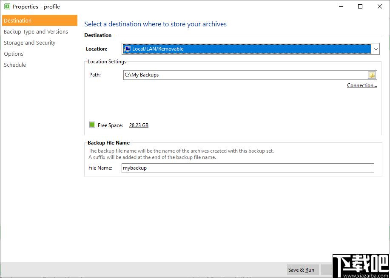The width and height of the screenshot is (390, 278).
Task: Browse for folder using the path icon
Action: pos(372,75)
